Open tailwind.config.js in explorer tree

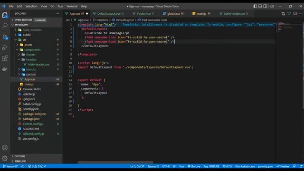tap(37, 134)
